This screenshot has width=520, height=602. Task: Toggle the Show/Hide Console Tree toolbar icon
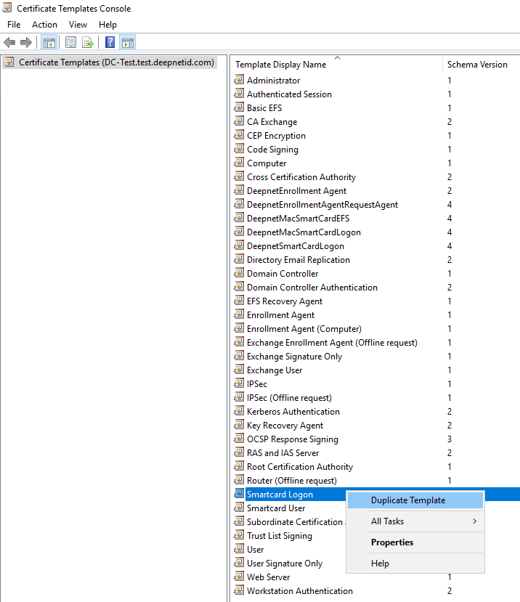(x=49, y=43)
